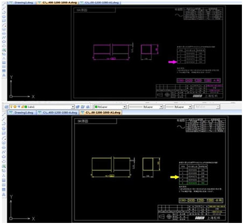Open the ByLayer linetype dropdown
243x224 pixels.
click(x=146, y=107)
